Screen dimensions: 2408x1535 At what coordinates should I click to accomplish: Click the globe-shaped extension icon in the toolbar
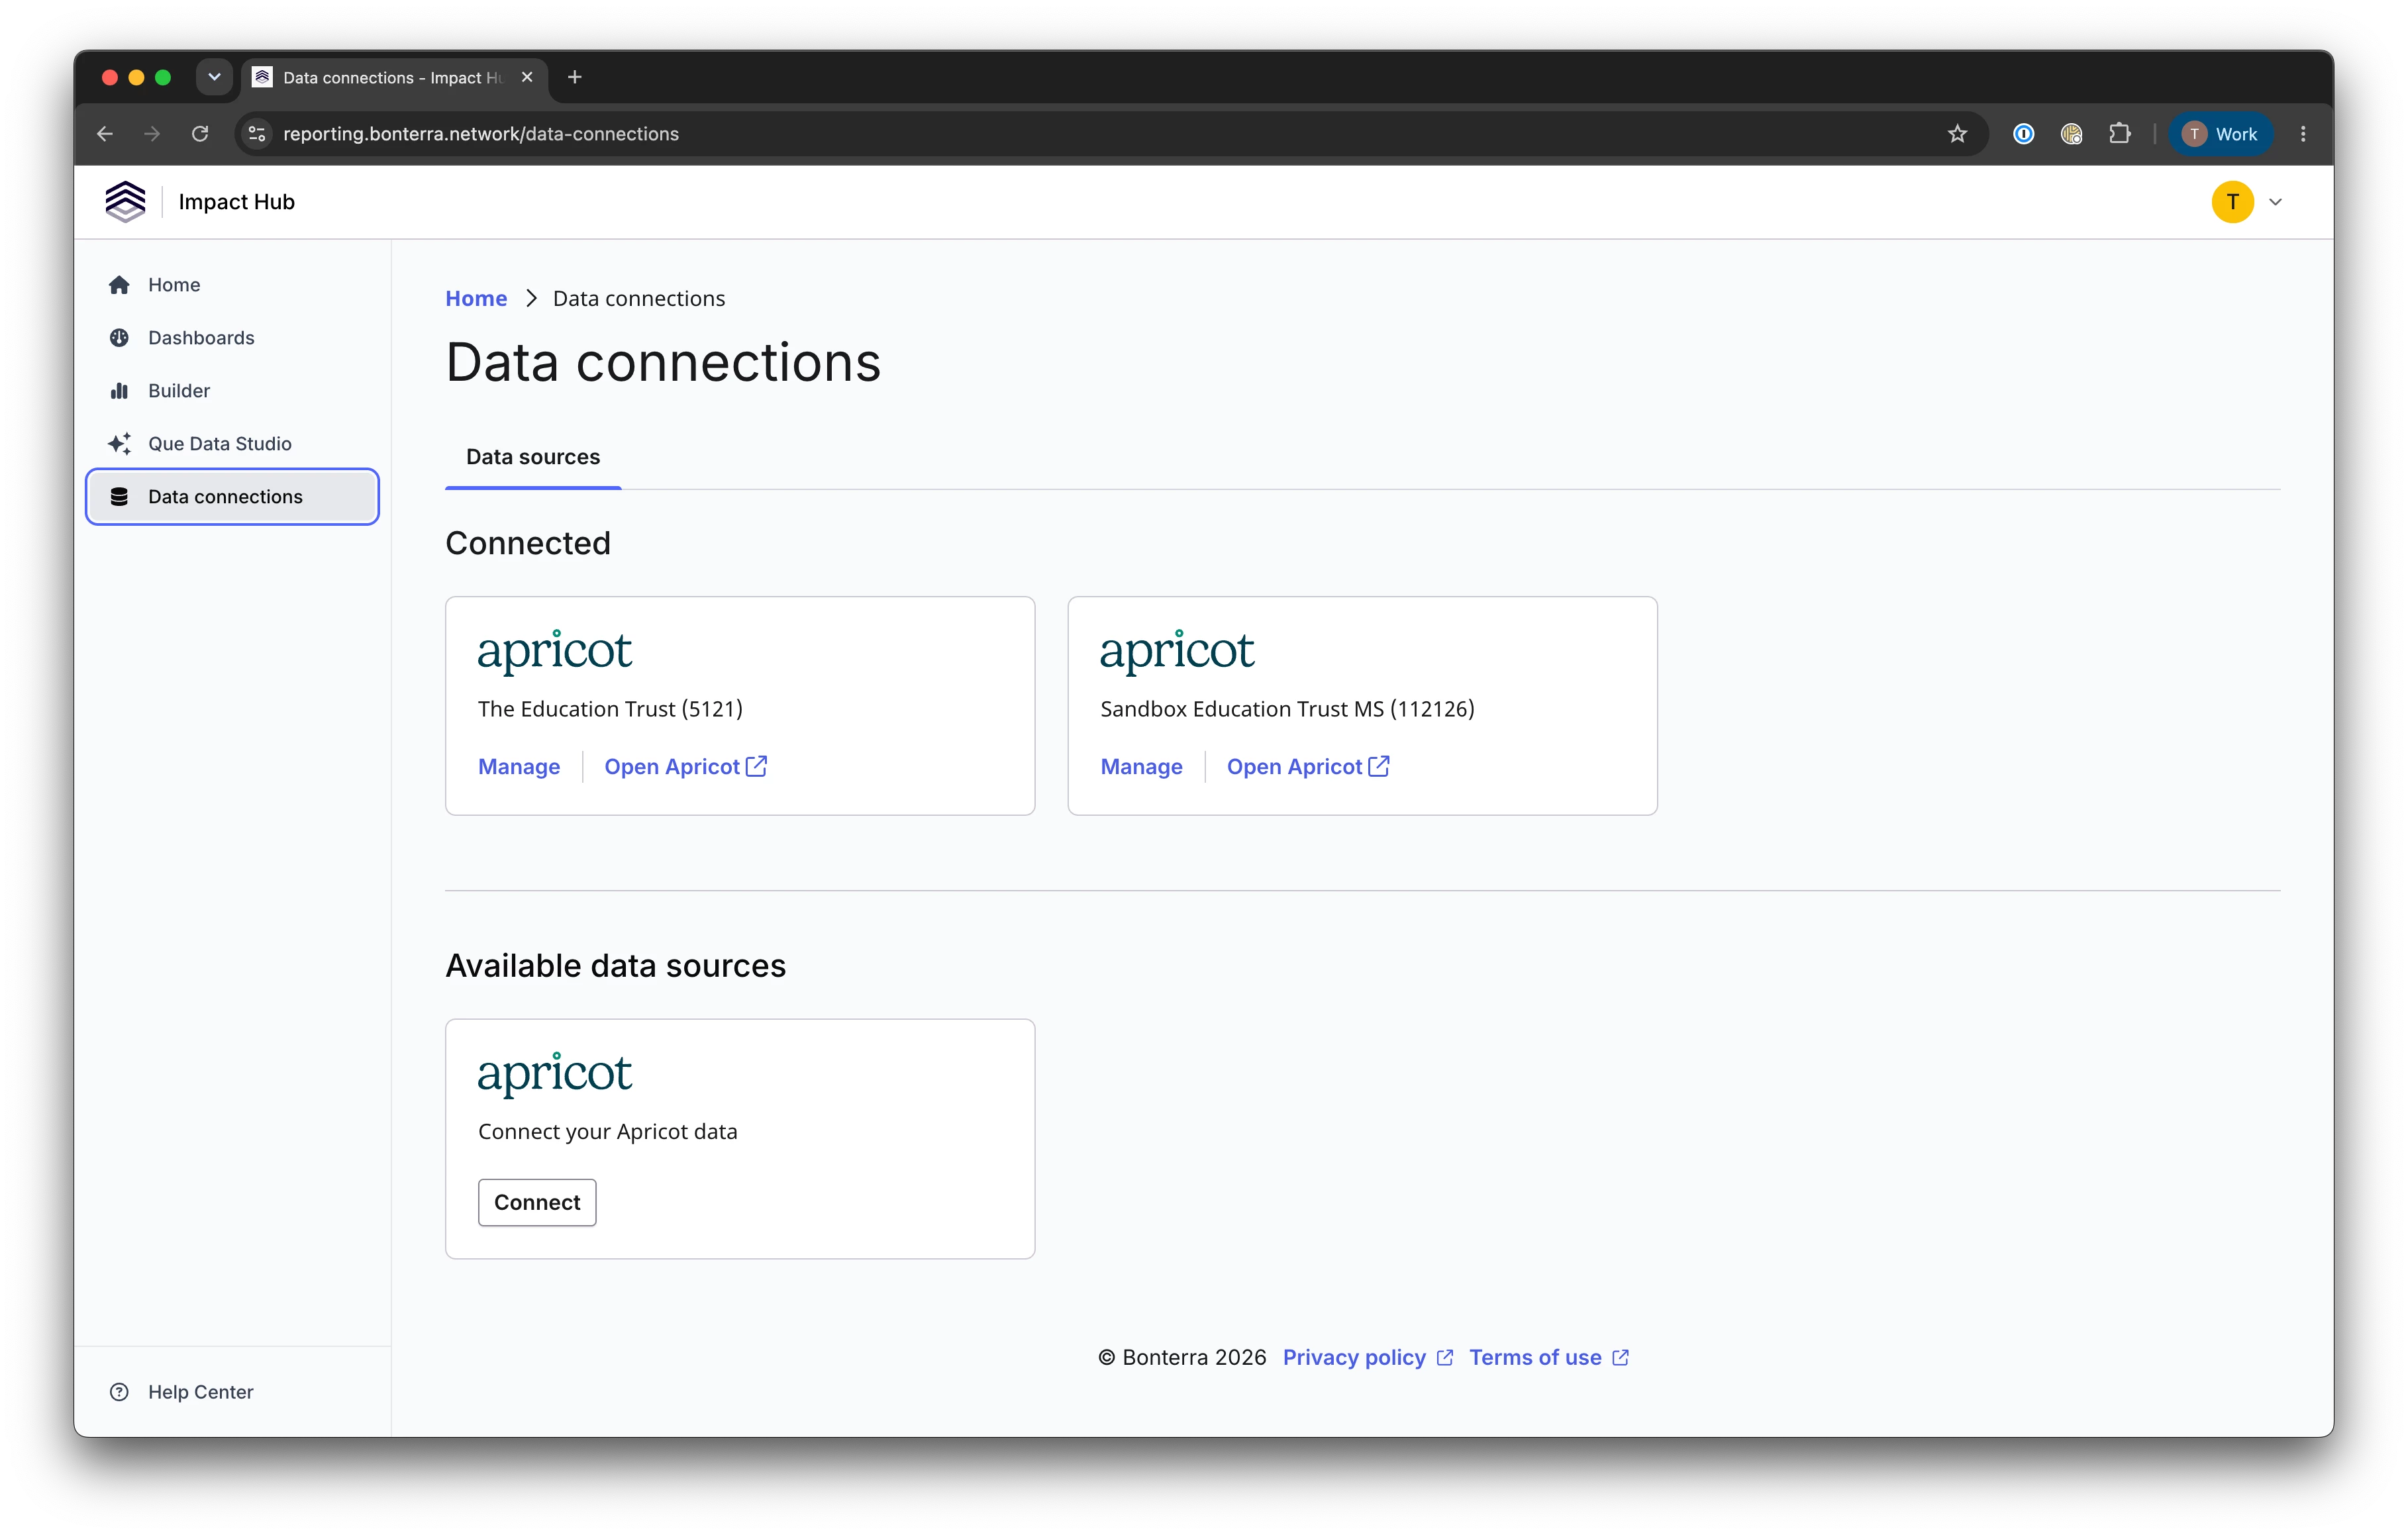point(2071,134)
